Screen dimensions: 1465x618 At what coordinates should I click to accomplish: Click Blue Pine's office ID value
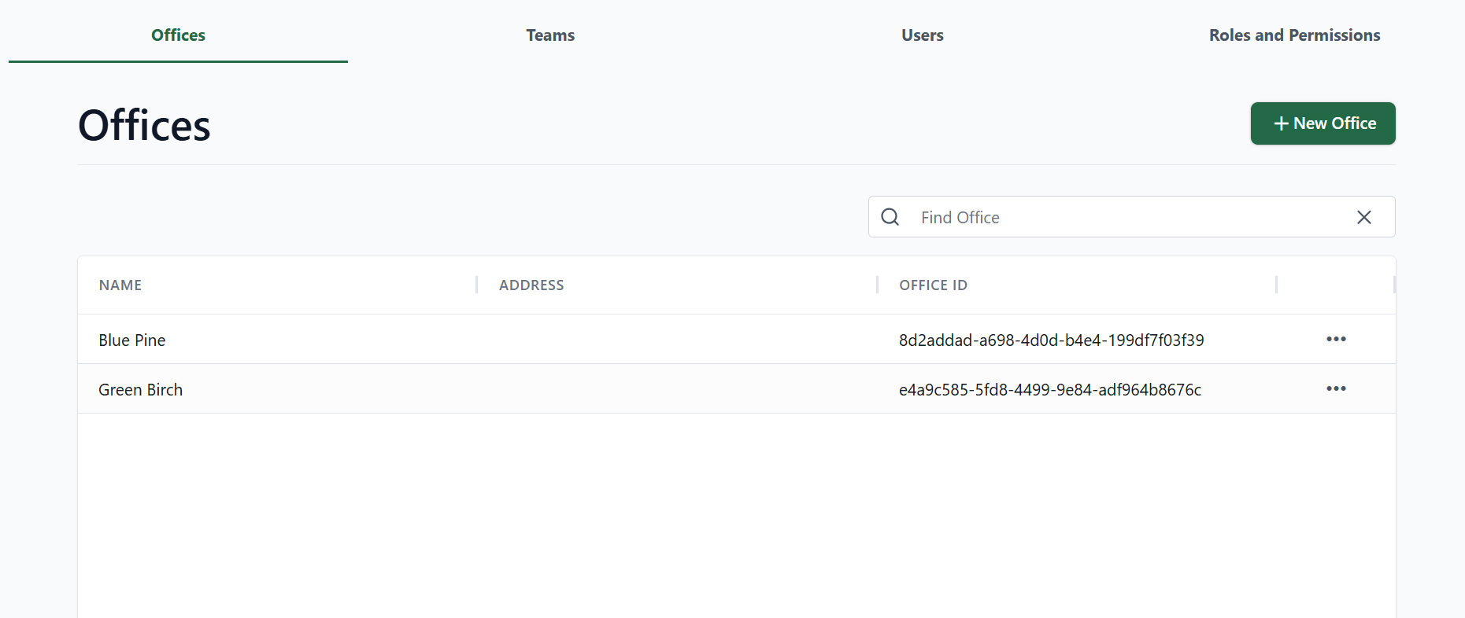[x=1052, y=340]
